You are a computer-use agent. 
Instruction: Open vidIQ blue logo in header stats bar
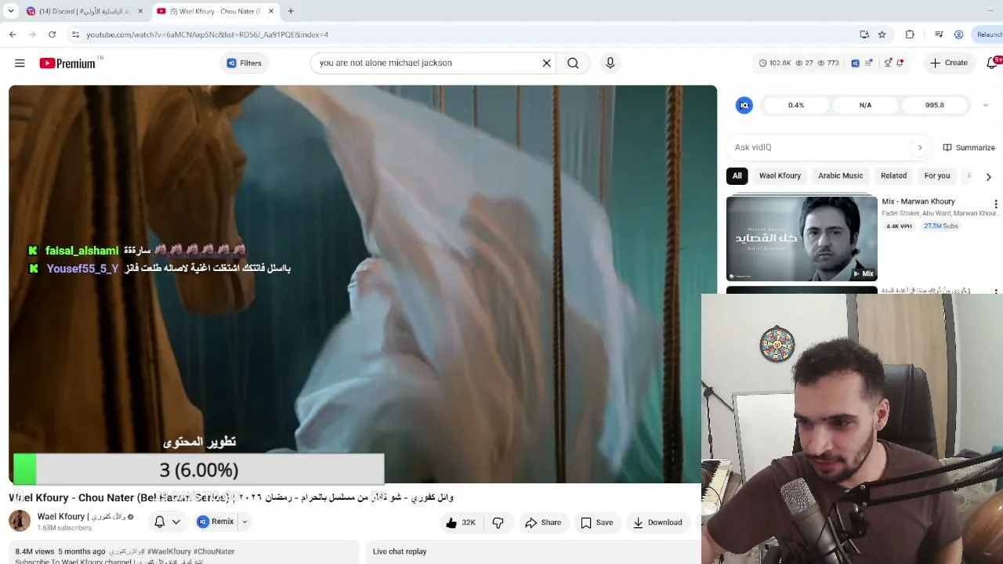pyautogui.click(x=855, y=63)
